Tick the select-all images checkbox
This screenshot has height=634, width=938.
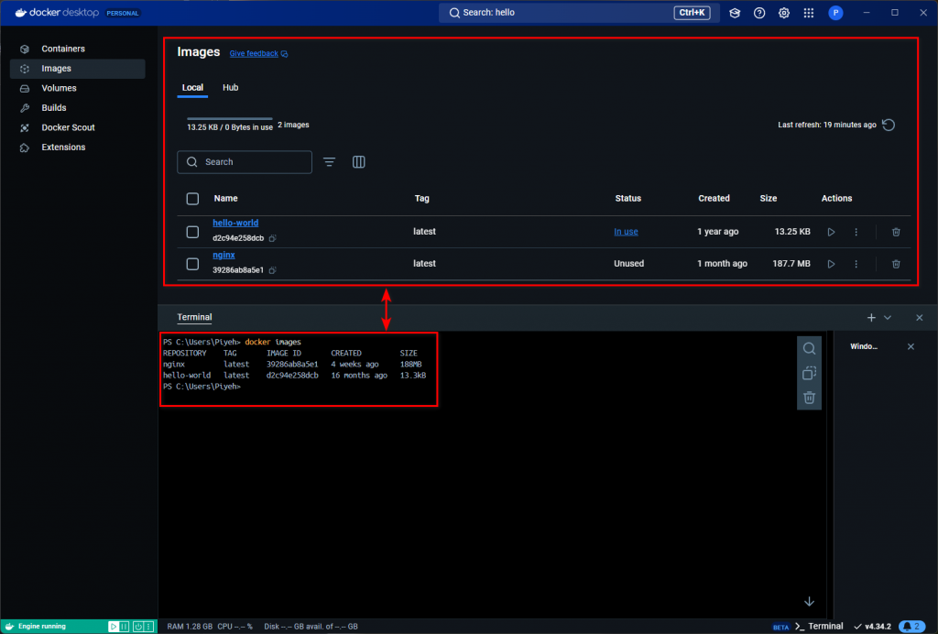tap(192, 199)
